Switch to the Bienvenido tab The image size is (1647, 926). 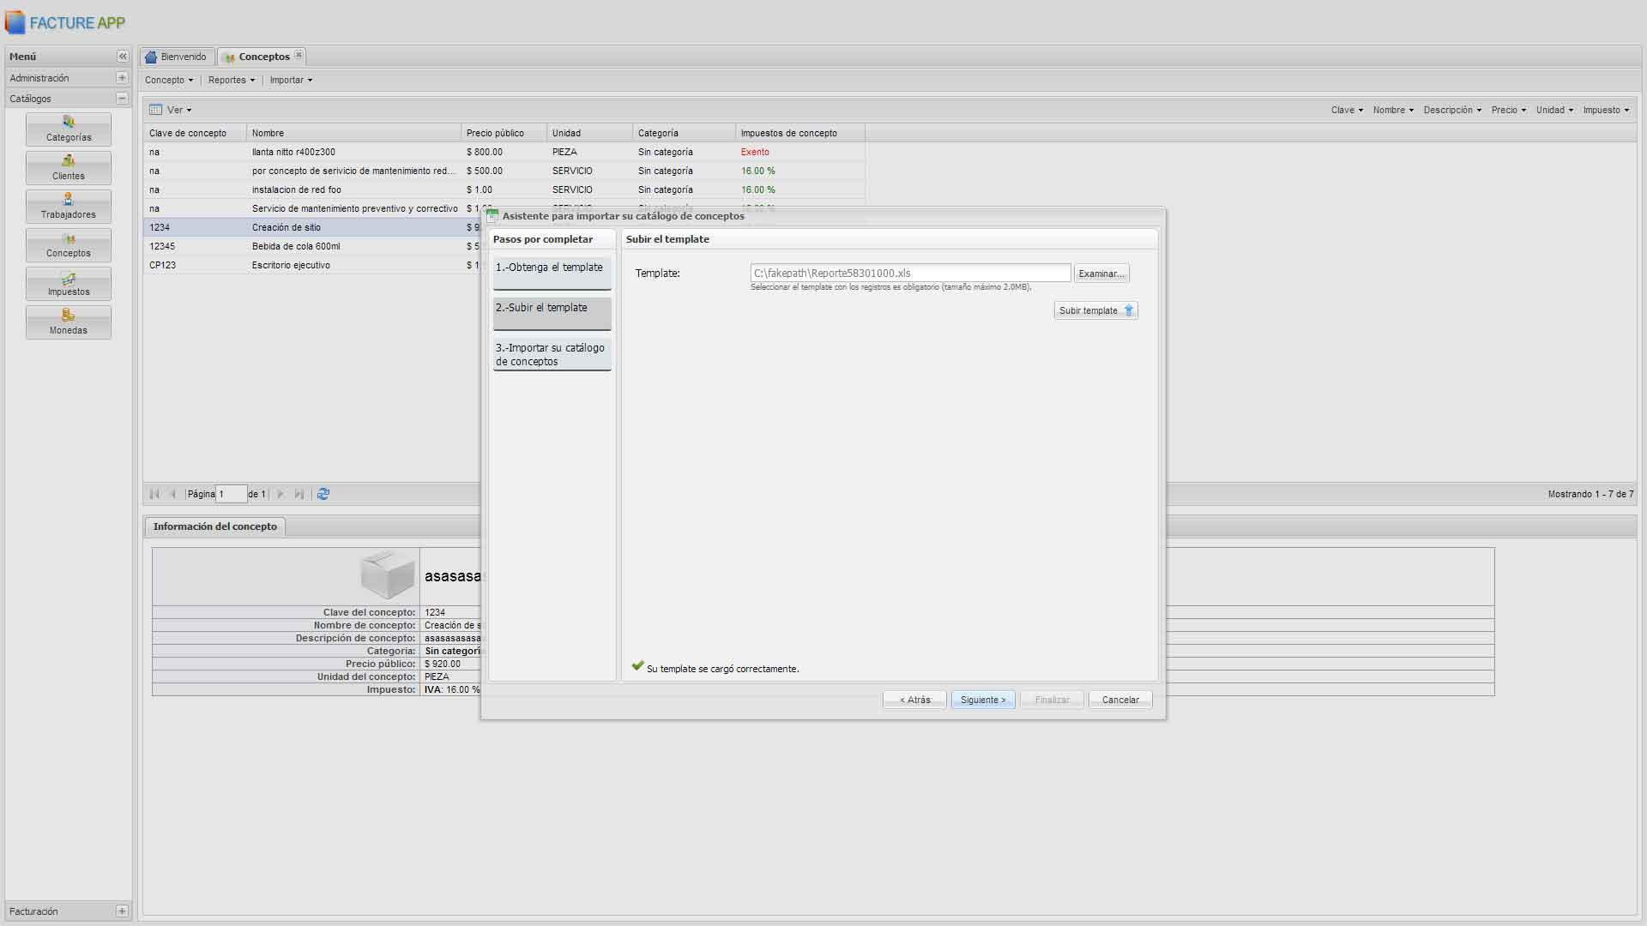point(177,57)
